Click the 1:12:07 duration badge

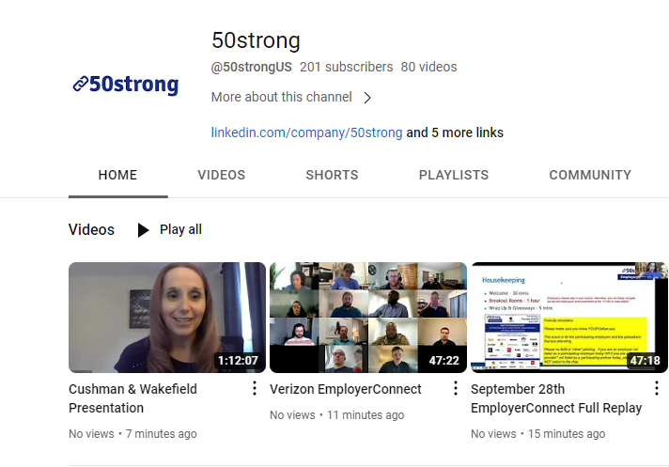[x=238, y=361]
